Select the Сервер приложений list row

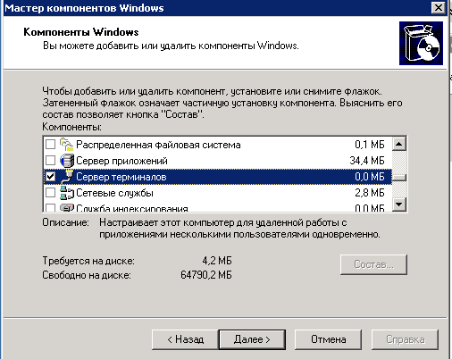coord(218,161)
